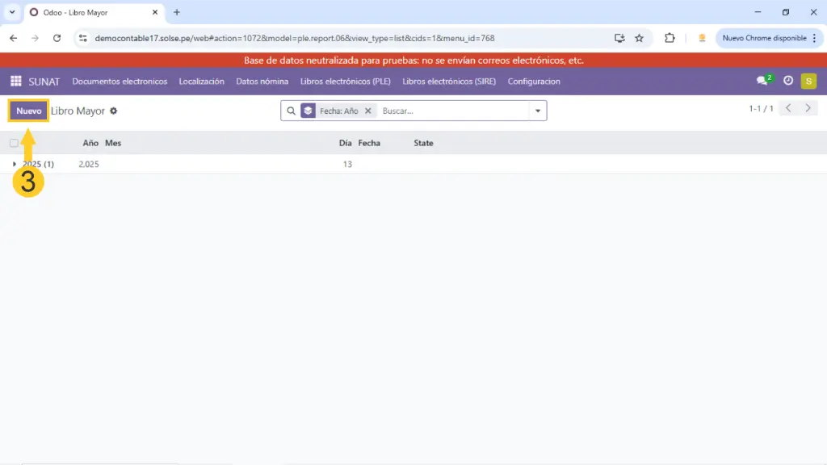827x465 pixels.
Task: Open the Libros electrónicos (PLE) menu
Action: coord(346,82)
